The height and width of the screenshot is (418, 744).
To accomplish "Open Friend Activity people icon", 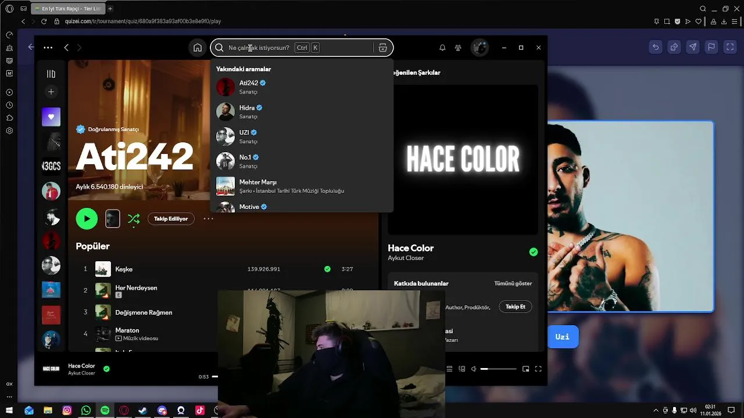I will coord(458,48).
